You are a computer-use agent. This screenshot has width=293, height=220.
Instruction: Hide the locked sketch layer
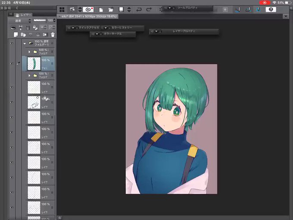[x=12, y=102]
